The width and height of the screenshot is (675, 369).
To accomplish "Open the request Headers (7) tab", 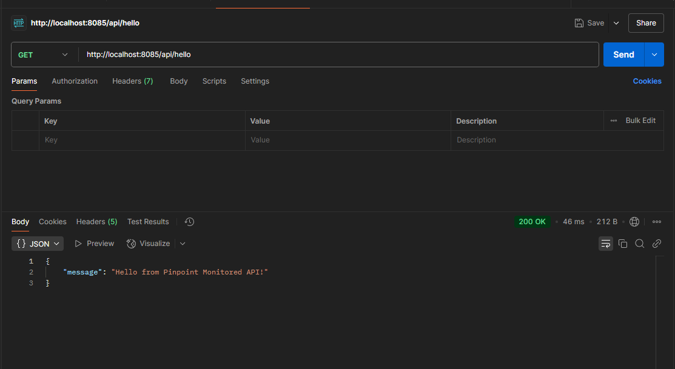I will click(133, 81).
